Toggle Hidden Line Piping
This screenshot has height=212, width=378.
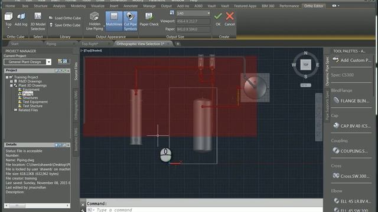click(x=94, y=21)
